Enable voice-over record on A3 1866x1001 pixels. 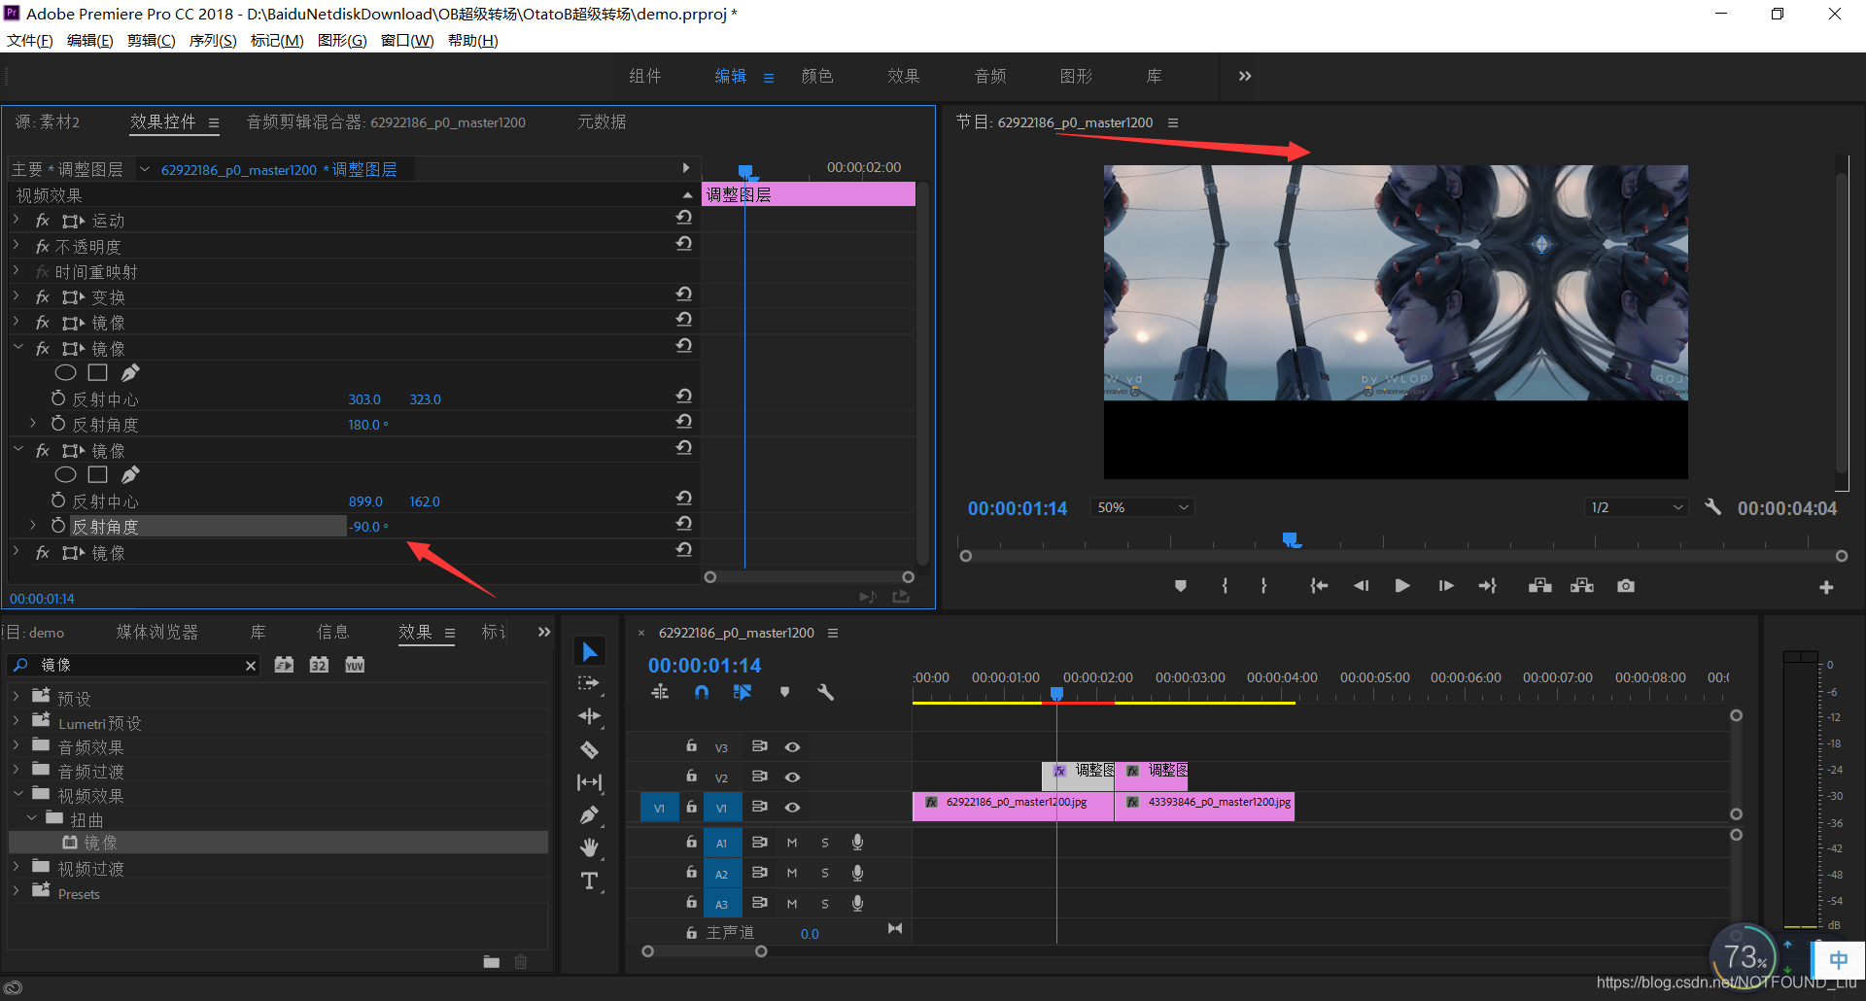(x=857, y=904)
